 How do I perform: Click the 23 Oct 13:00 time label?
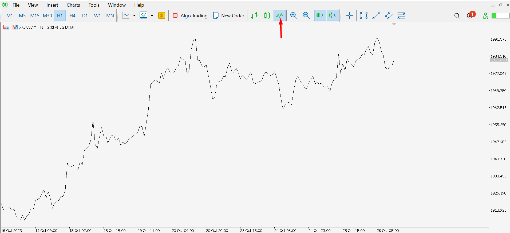tap(251, 230)
